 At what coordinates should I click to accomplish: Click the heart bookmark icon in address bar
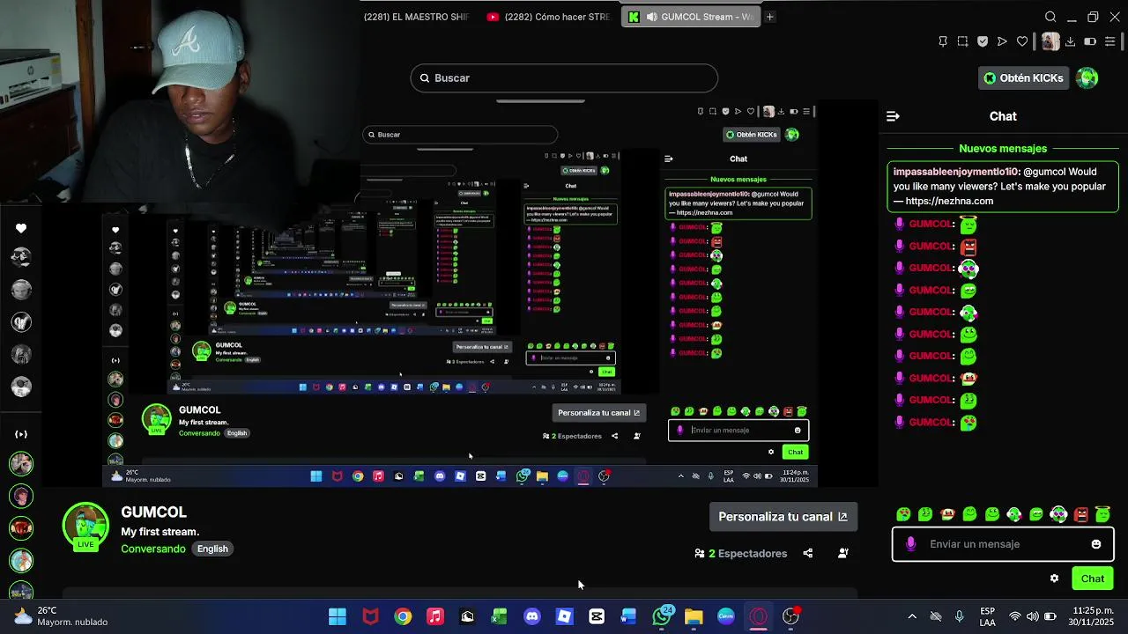click(1022, 41)
